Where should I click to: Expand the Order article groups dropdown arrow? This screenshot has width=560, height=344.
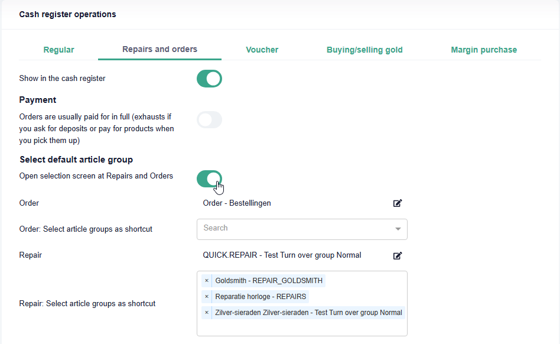tap(398, 229)
